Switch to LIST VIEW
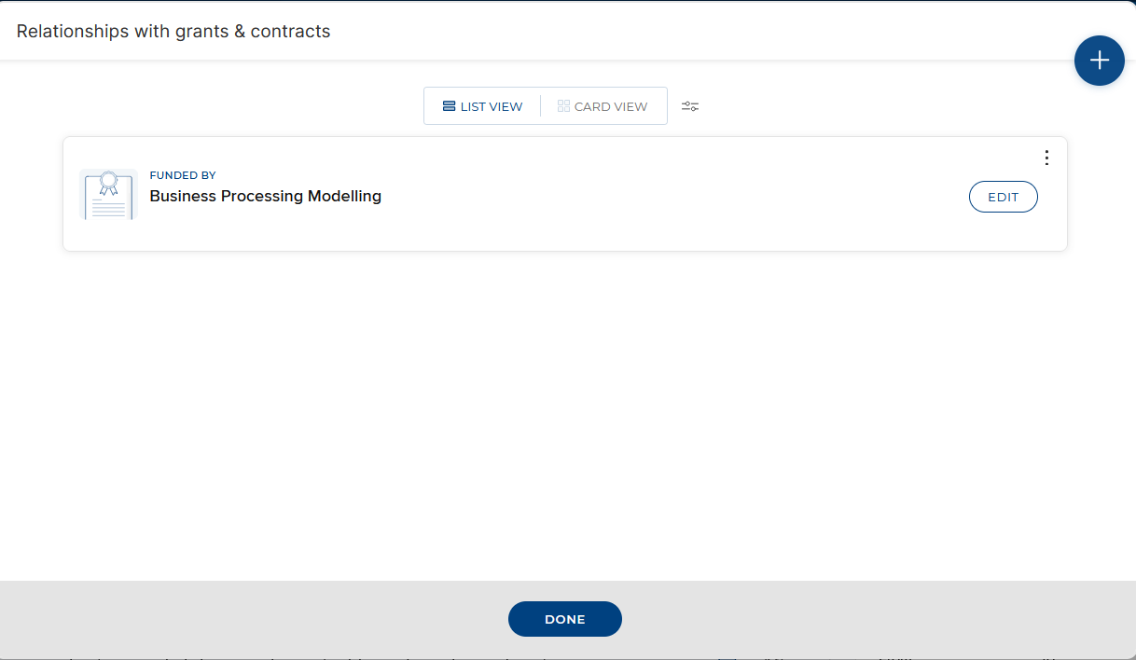1136x660 pixels. (482, 106)
